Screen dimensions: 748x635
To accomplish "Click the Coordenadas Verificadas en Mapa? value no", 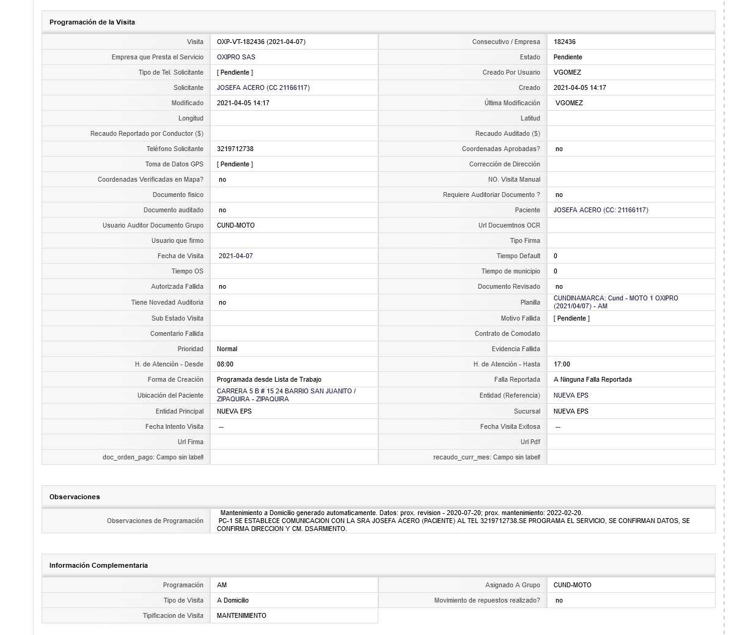I will coord(222,179).
